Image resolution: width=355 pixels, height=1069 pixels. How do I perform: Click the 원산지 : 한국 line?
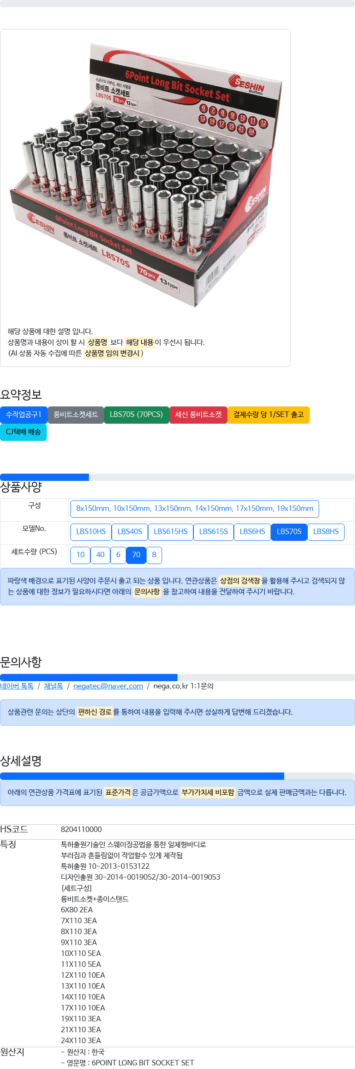pos(83,1052)
